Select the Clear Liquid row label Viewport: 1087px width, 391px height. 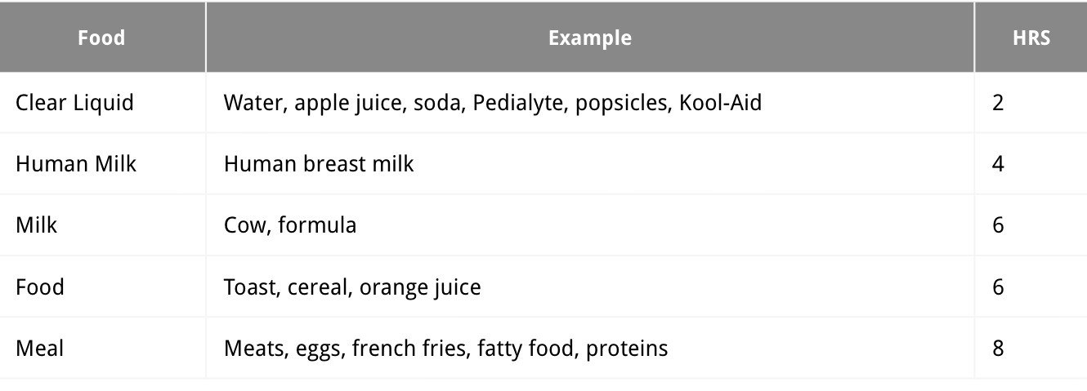[x=74, y=103]
